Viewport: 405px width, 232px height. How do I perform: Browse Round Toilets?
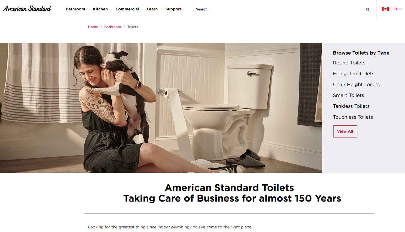coord(349,63)
